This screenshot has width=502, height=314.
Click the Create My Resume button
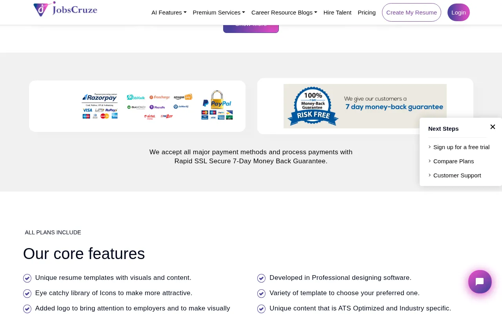[x=411, y=12]
